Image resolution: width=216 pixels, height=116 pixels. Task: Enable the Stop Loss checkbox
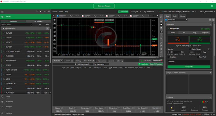[168, 57]
